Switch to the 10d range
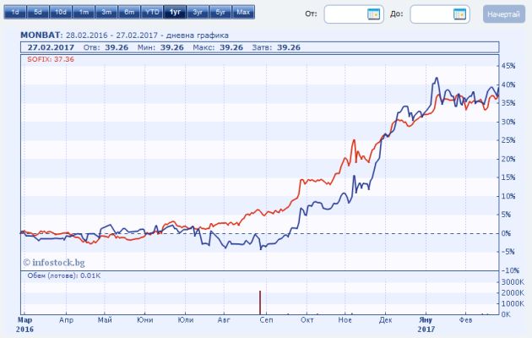 61,12
